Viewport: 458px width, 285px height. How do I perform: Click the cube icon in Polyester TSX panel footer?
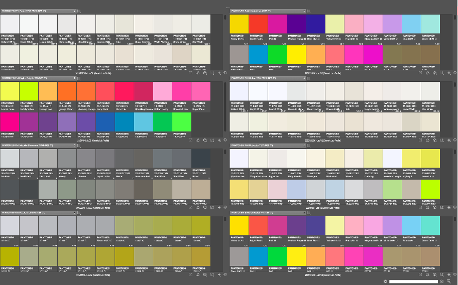tap(434, 207)
